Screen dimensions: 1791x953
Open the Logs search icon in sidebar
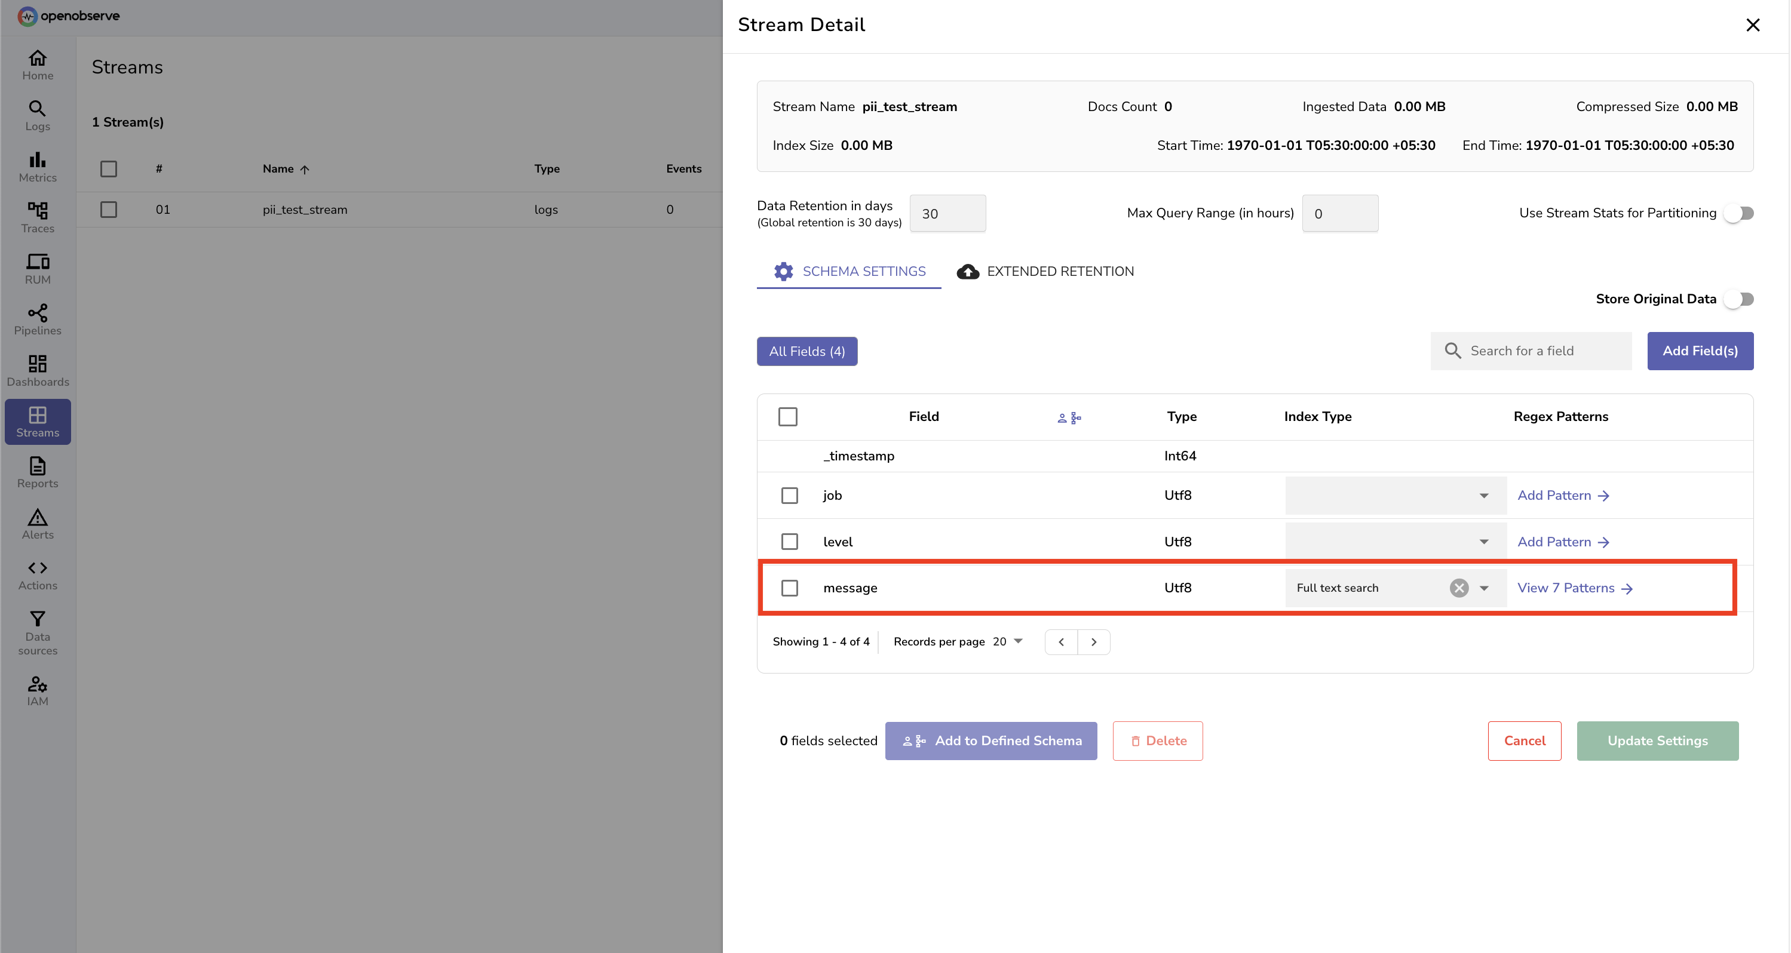click(37, 109)
